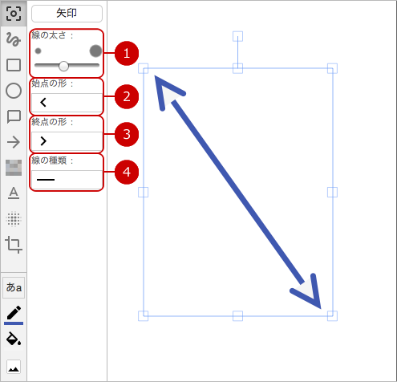Choose the freehand scribble drawing tool
This screenshot has height=382, width=397.
(14, 39)
